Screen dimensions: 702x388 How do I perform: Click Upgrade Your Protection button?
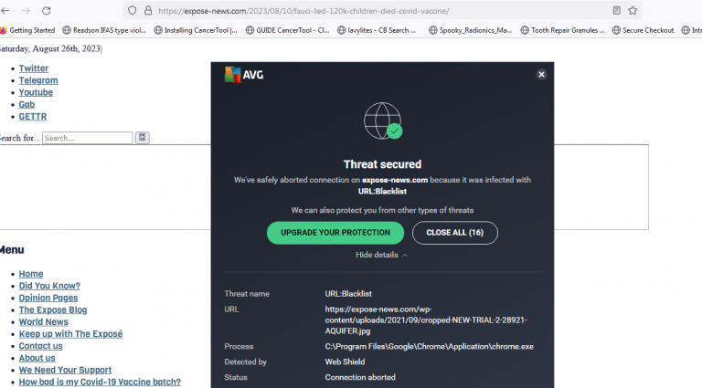[x=335, y=233]
